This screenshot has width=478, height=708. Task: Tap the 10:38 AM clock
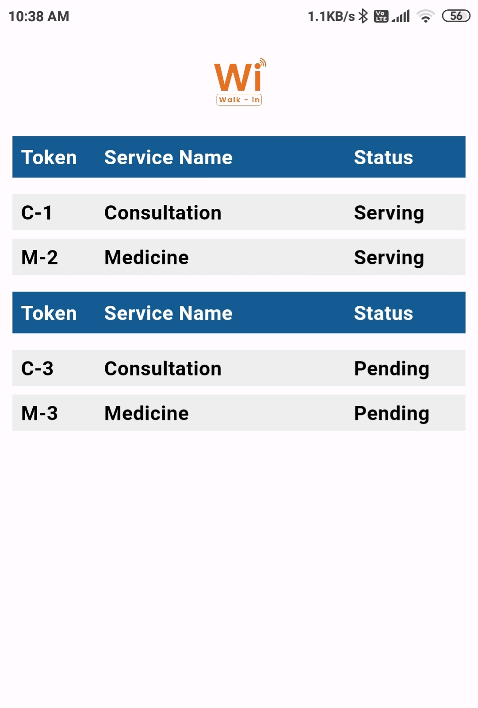pyautogui.click(x=39, y=16)
